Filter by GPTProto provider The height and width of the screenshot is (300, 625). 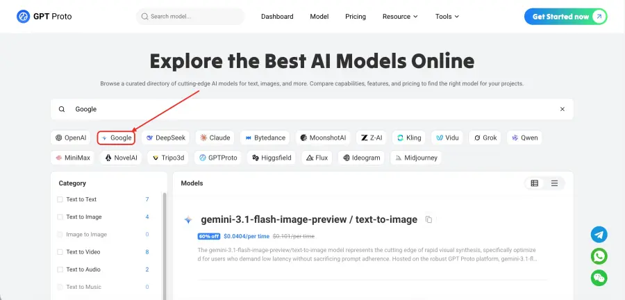[x=217, y=158]
